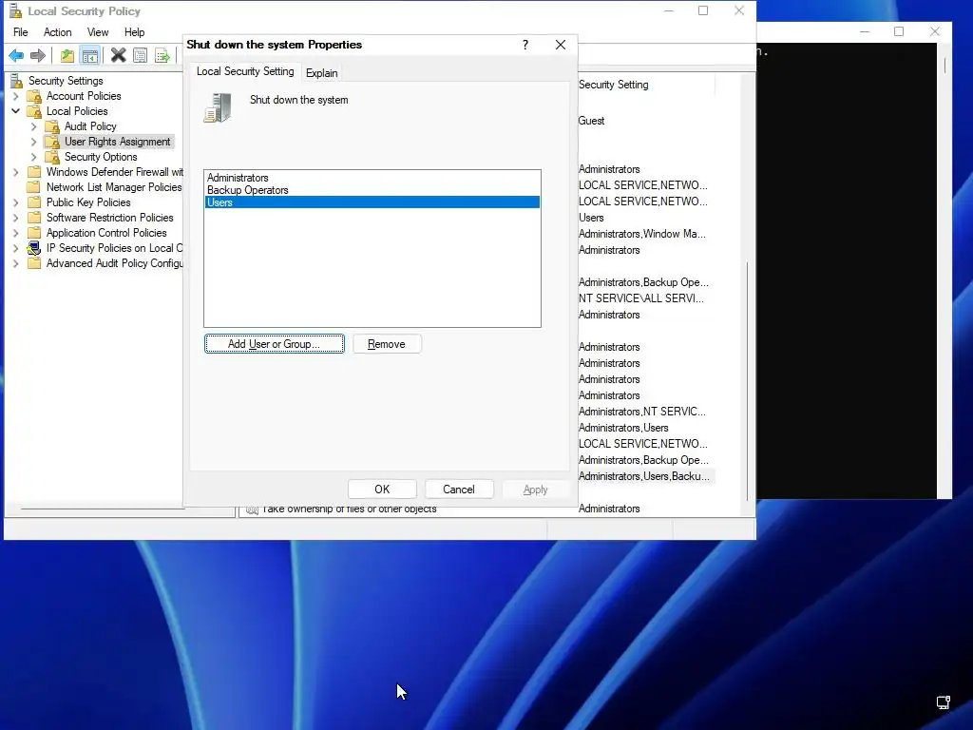This screenshot has height=730, width=973.
Task: Click the Public Key Policies folder icon
Action: coord(35,202)
